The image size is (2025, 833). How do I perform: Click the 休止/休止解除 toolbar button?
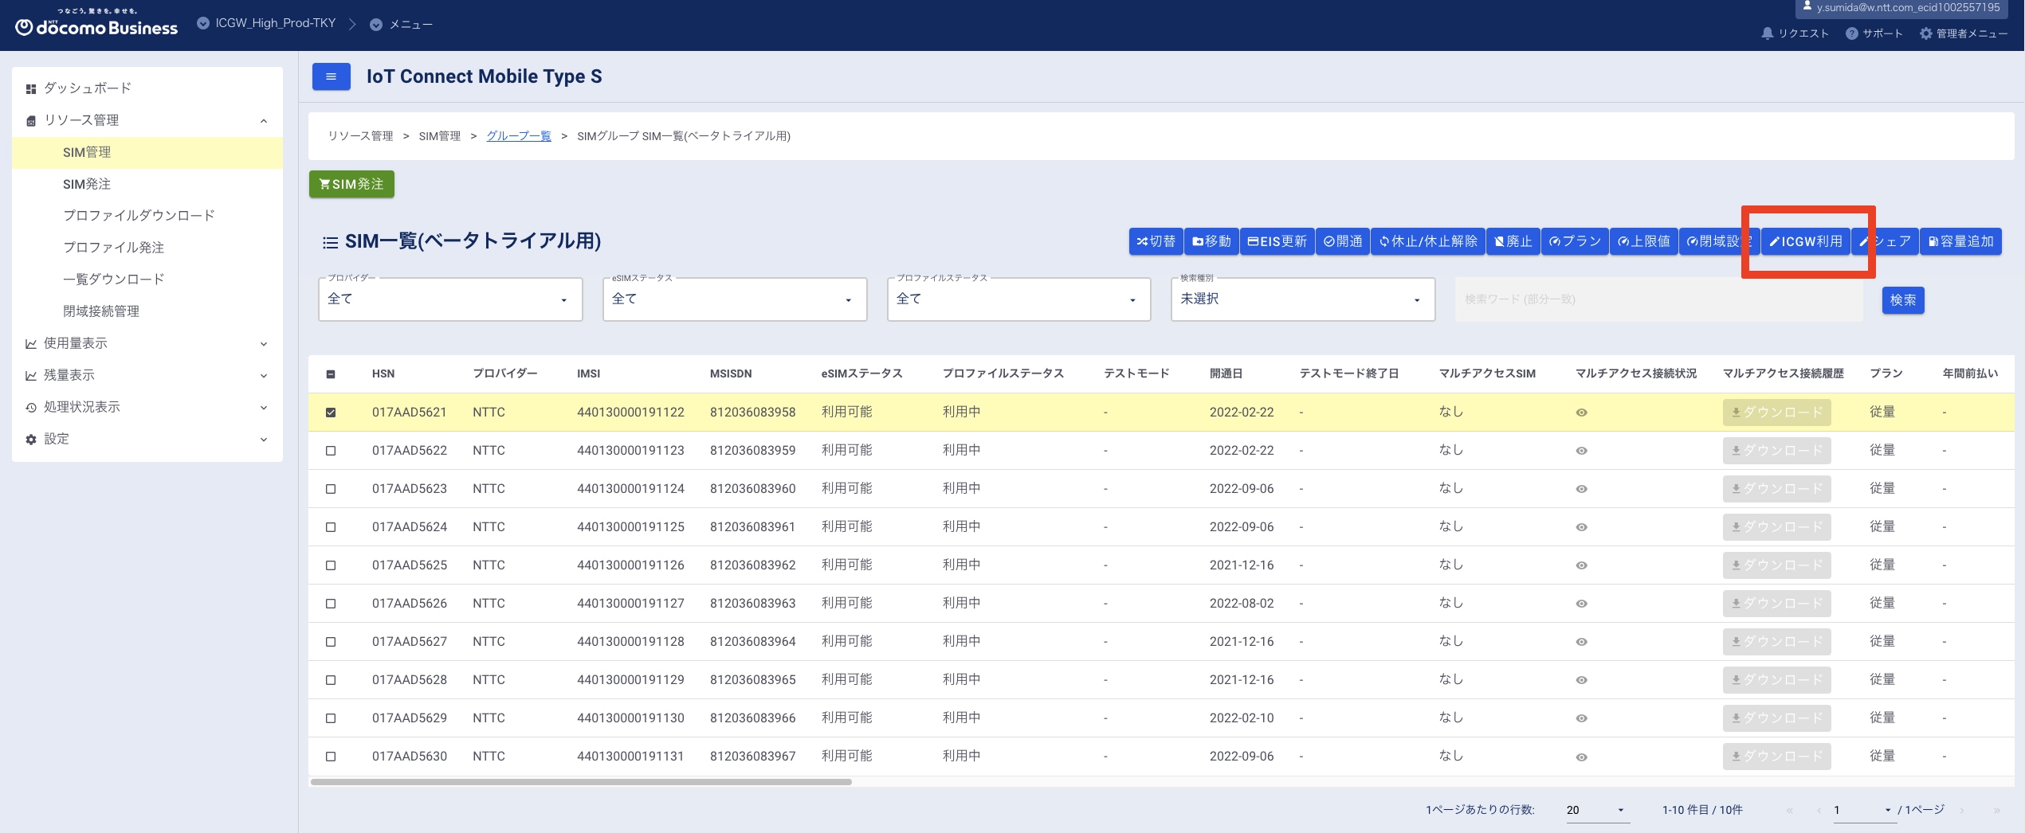(x=1428, y=241)
